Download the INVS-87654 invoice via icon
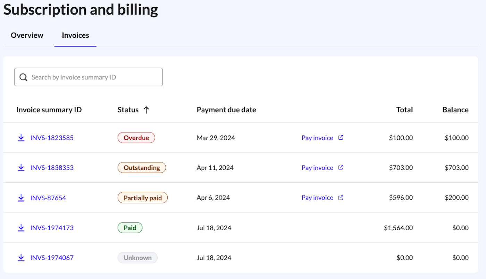 pos(21,198)
